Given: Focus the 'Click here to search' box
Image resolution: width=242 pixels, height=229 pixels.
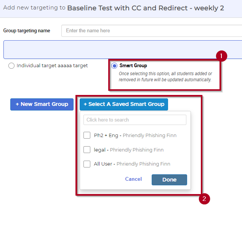Looking at the screenshot, I should pos(135,120).
